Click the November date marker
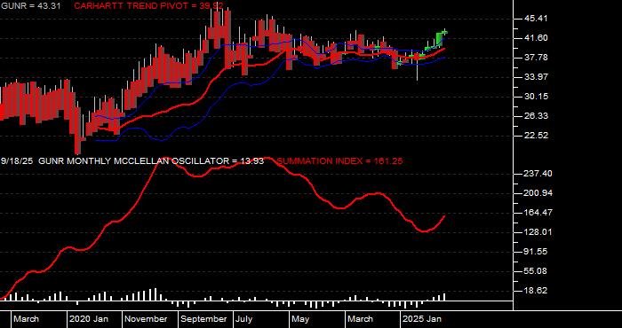Viewport: 622px width, 328px height. 147,319
